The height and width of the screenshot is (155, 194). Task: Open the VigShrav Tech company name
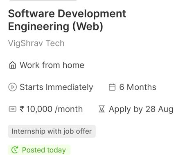[x=36, y=43]
